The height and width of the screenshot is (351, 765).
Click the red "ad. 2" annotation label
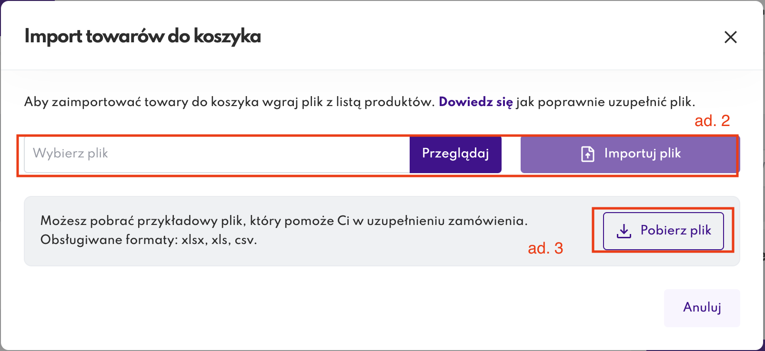point(712,121)
